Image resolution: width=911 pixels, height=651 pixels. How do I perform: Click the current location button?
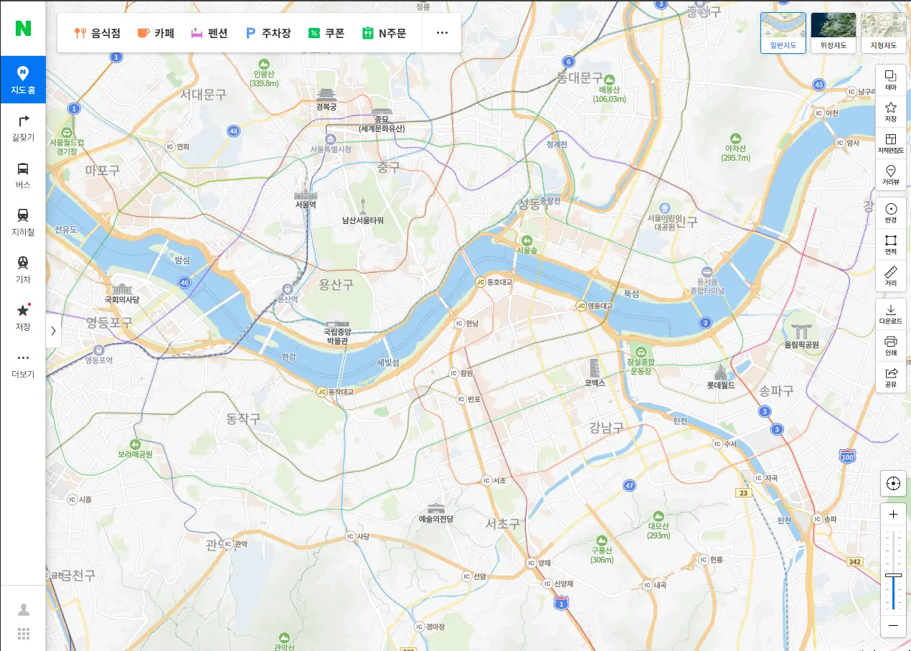click(x=893, y=484)
